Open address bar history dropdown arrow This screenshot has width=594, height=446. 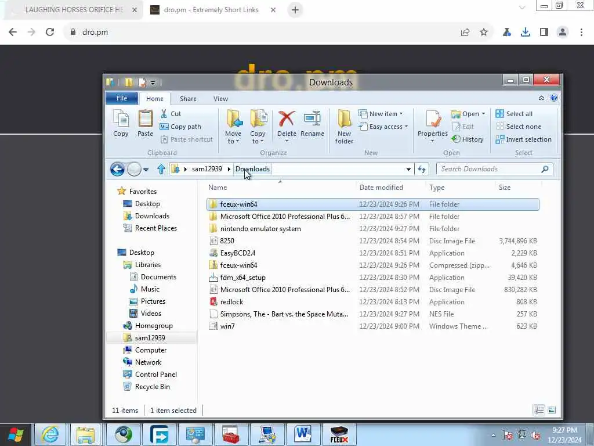(x=408, y=169)
